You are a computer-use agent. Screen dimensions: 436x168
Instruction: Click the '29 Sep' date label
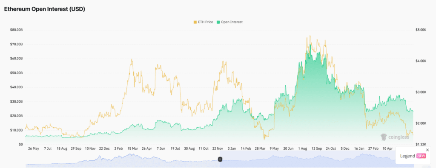76,148
